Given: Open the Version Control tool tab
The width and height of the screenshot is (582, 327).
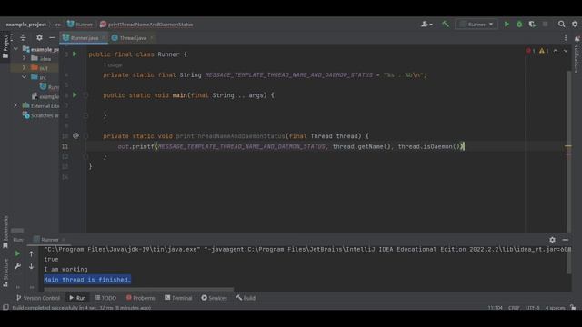Looking at the screenshot, I should [37, 298].
